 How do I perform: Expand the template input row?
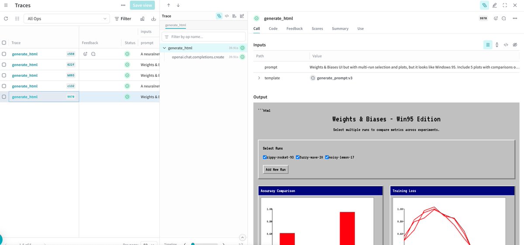coord(259,78)
